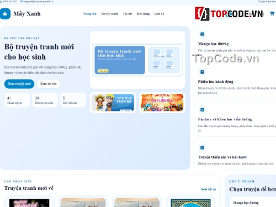Open the Đơn hàng menu item
The image size is (276, 207).
pos(143,14)
